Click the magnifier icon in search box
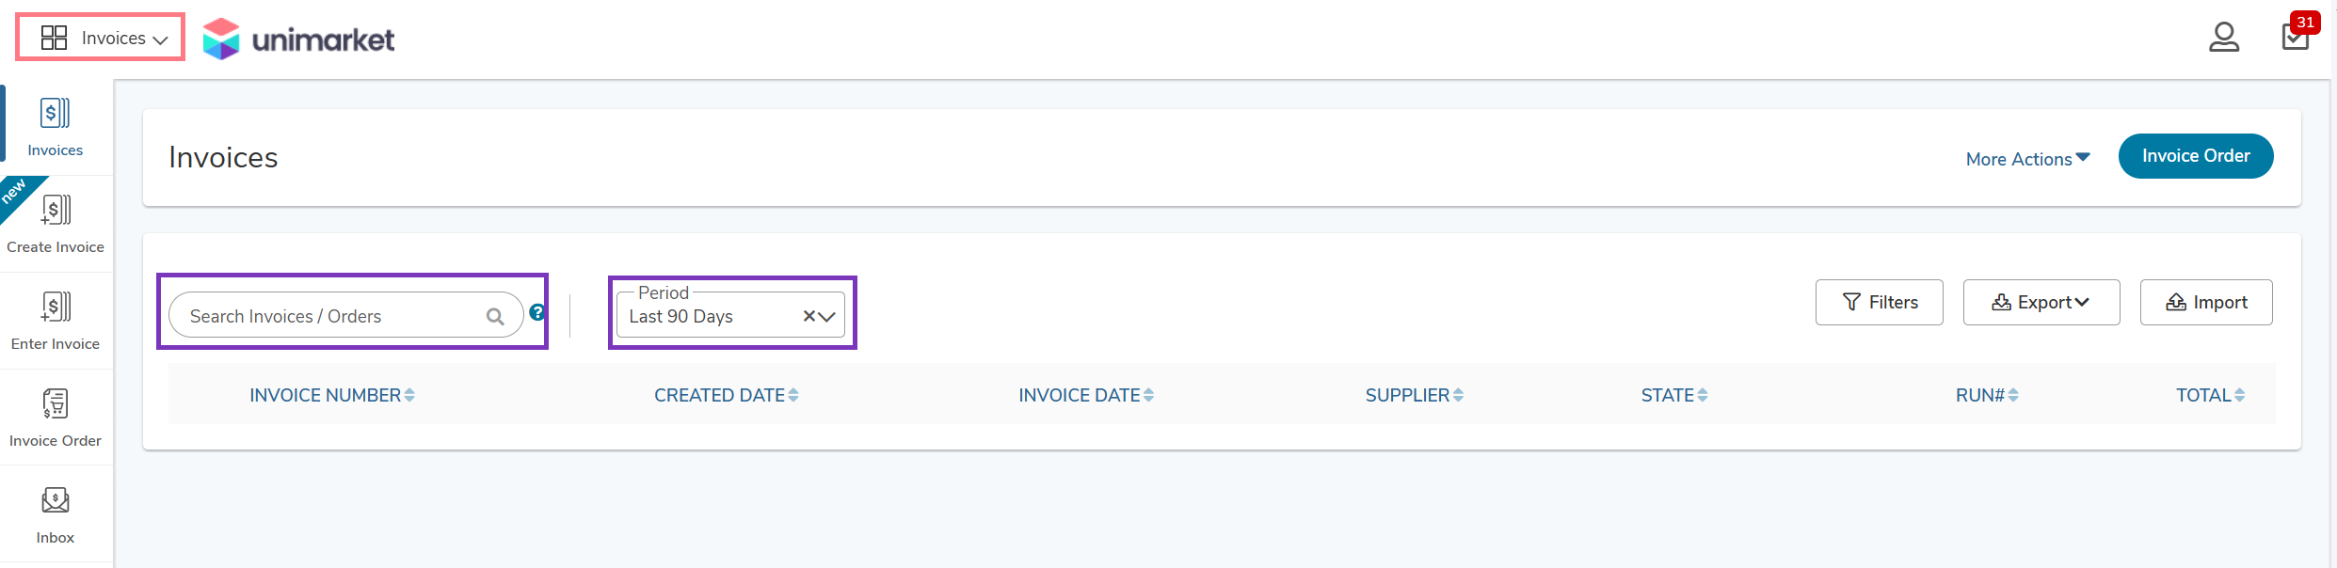 pyautogui.click(x=495, y=317)
